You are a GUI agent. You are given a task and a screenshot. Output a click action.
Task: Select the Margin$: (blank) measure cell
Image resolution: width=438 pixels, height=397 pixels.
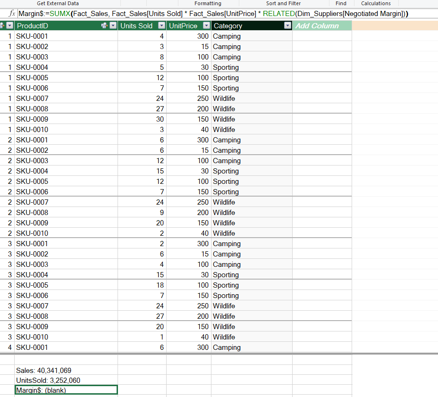[x=66, y=390]
